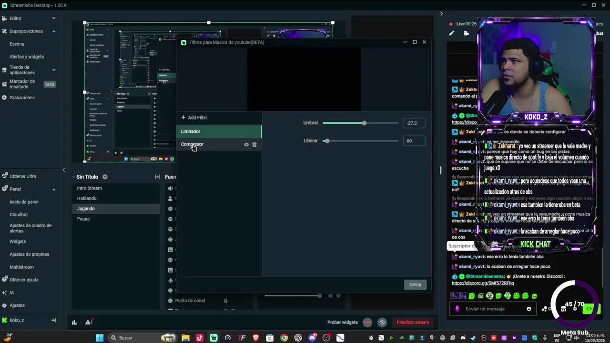Add a new scene with plus icon
The image size is (610, 343).
(x=105, y=177)
